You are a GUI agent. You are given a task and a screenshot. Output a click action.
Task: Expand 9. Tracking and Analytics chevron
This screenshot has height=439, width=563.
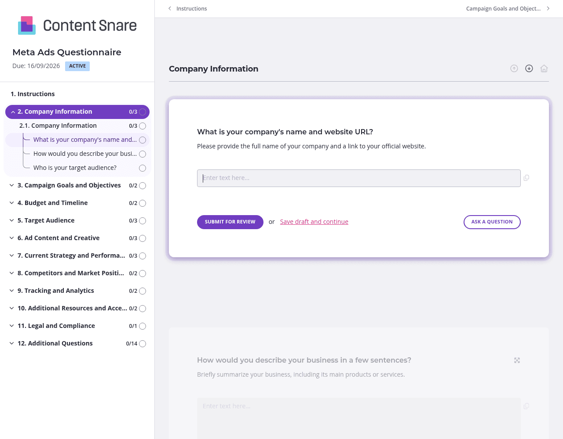tap(11, 291)
